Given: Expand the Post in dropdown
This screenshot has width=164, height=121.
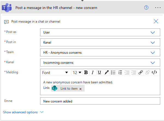Looking at the screenshot, I should point(153,43).
